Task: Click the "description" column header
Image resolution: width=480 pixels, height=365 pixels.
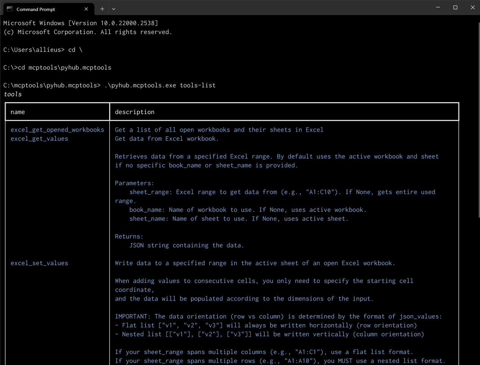Action: click(x=134, y=112)
